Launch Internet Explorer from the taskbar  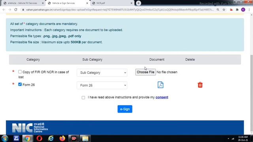tap(51, 138)
